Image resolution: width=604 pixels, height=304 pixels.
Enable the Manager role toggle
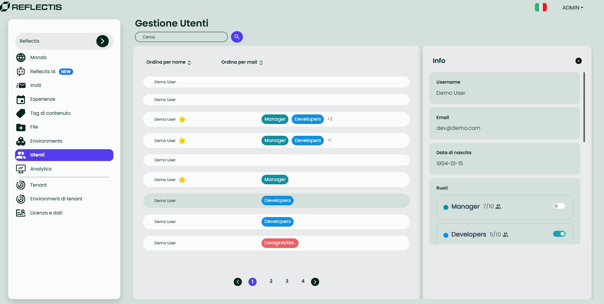[559, 206]
